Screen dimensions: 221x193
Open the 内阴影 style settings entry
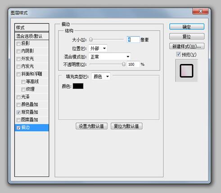click(x=27, y=51)
